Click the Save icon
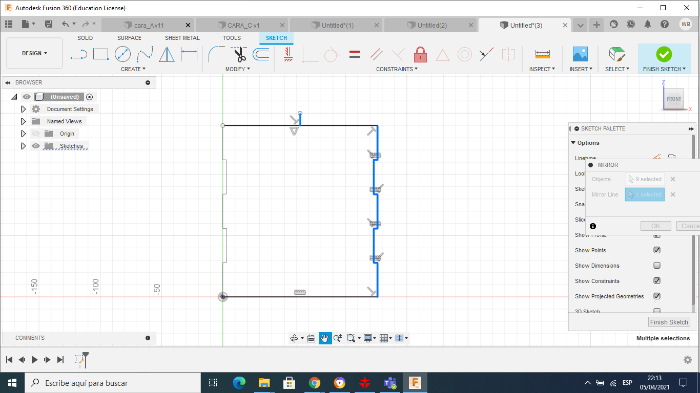The width and height of the screenshot is (700, 393). [49, 24]
